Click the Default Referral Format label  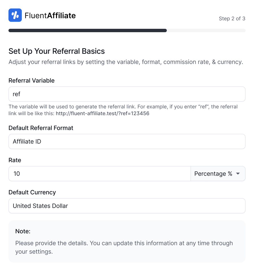(x=41, y=128)
